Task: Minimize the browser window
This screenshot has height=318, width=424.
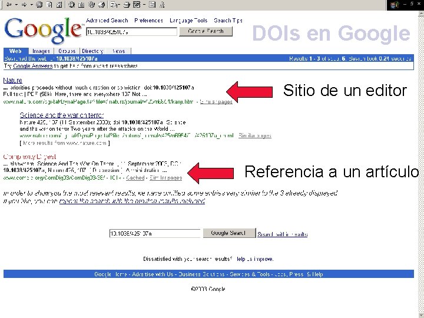Action: tap(405, 4)
